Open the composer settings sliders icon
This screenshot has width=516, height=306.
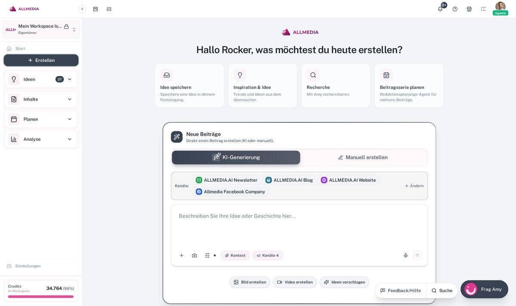coord(207,255)
